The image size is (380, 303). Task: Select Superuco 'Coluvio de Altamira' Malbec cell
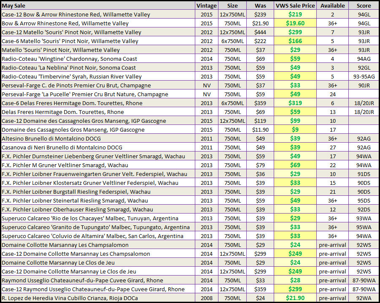coord(98,236)
